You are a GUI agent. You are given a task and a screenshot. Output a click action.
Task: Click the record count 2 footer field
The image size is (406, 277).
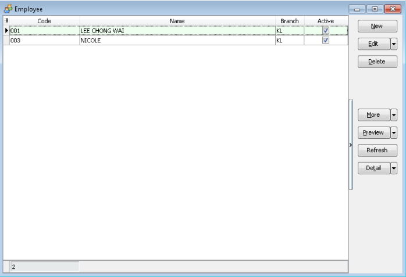coord(45,267)
